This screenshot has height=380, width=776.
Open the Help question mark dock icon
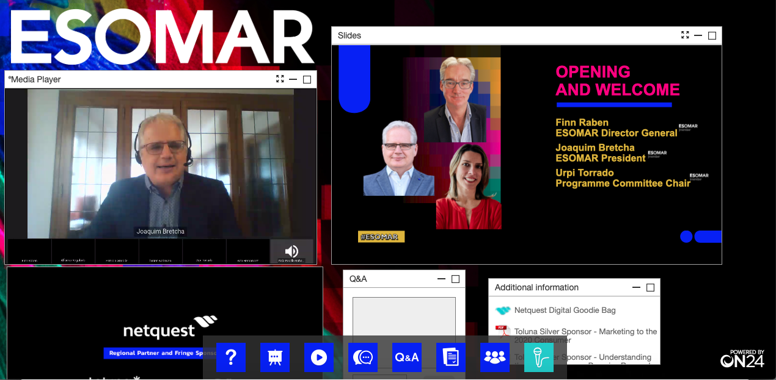pos(231,357)
